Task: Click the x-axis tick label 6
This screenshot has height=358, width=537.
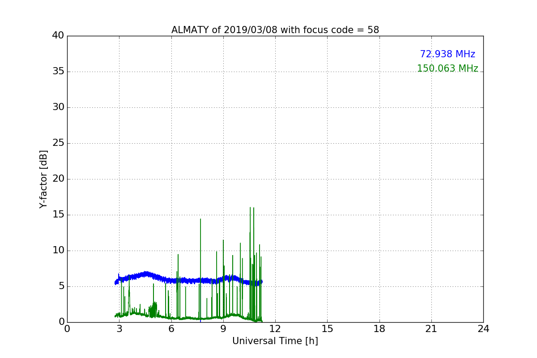Action: (171, 329)
